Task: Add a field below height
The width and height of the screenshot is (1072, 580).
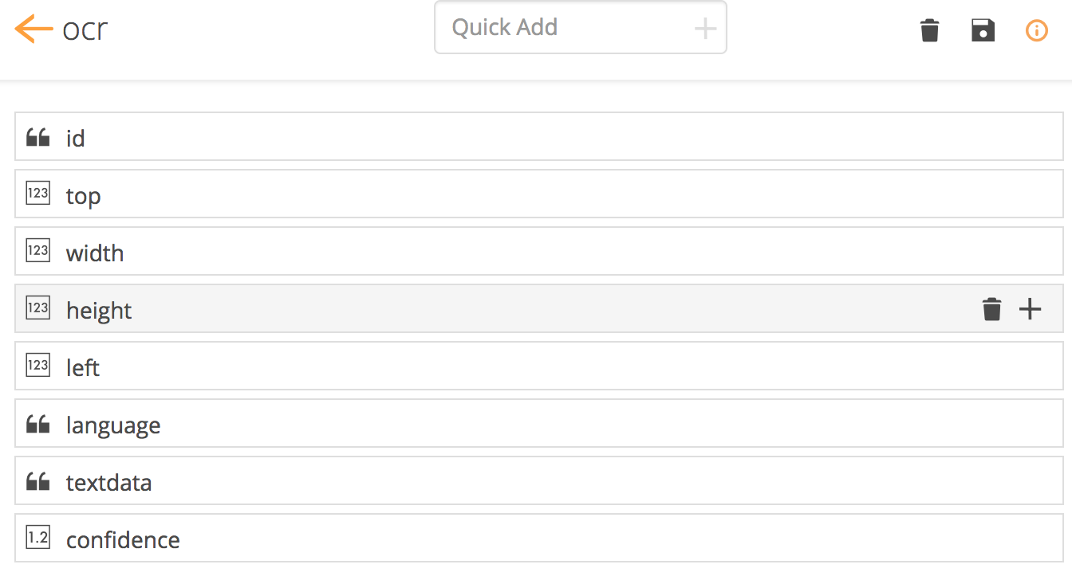Action: click(x=1031, y=309)
